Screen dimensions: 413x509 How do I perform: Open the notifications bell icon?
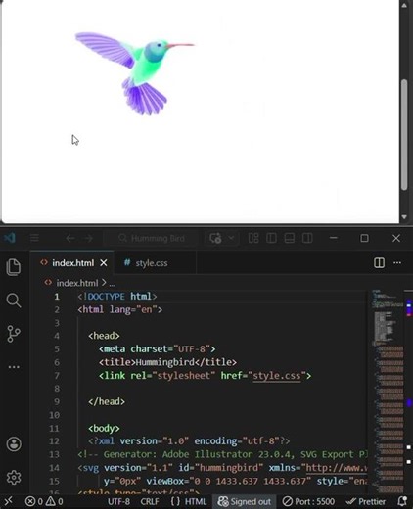pyautogui.click(x=402, y=501)
